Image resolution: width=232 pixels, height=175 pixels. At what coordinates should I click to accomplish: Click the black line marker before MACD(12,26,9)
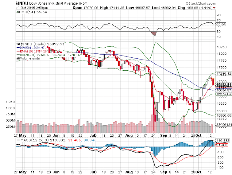pyautogui.click(x=18, y=140)
